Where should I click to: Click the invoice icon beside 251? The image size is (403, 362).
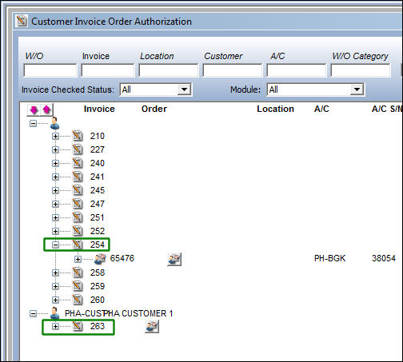78,217
